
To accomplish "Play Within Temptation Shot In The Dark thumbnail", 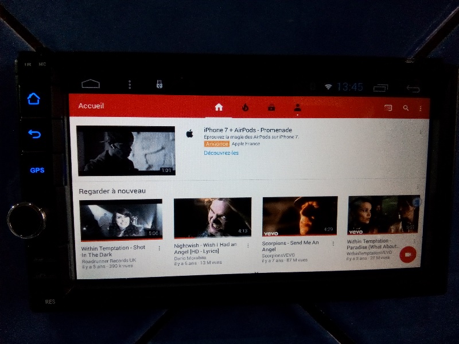I will coord(121,220).
